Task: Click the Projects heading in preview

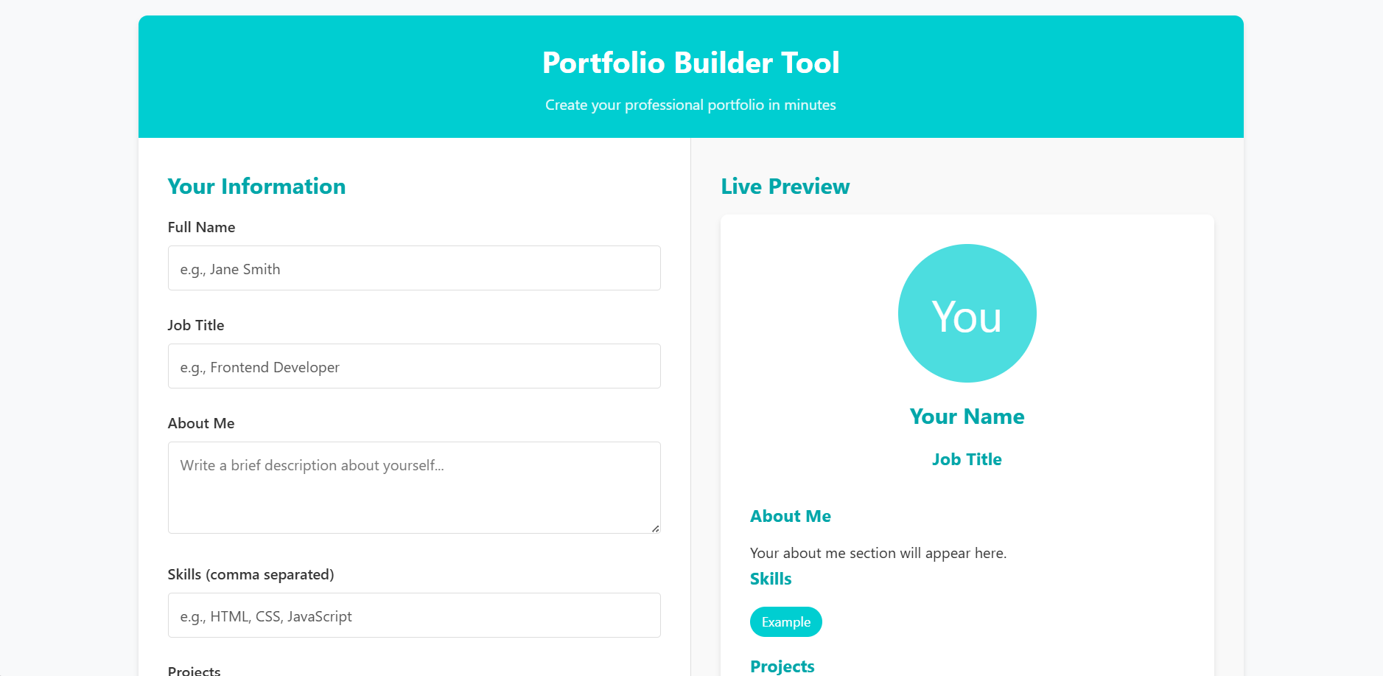Action: coord(782,666)
